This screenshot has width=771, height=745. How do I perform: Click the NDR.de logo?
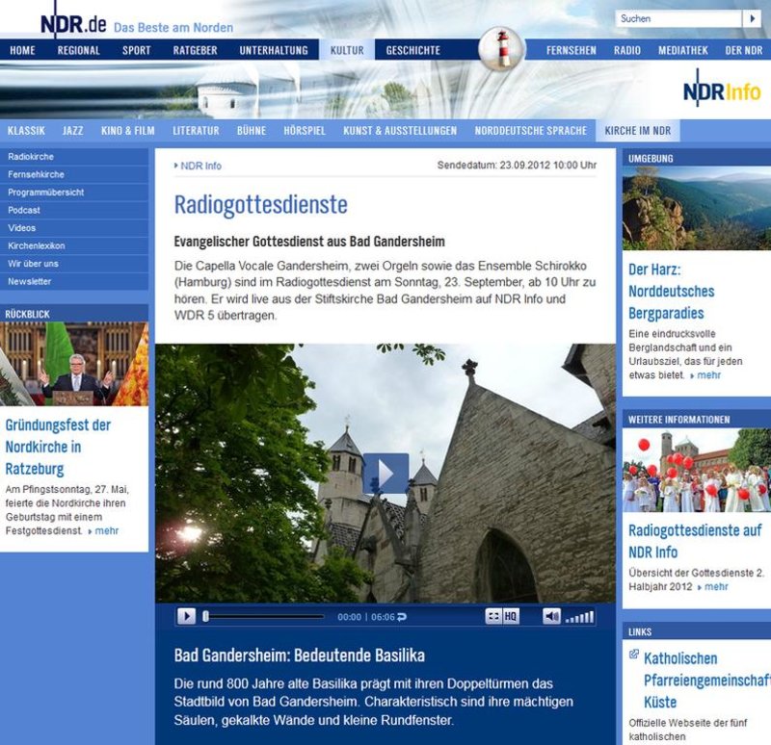click(x=73, y=23)
